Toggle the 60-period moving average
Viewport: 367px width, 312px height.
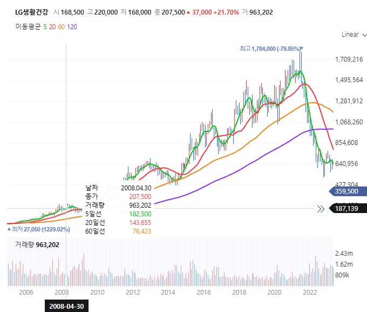61,27
